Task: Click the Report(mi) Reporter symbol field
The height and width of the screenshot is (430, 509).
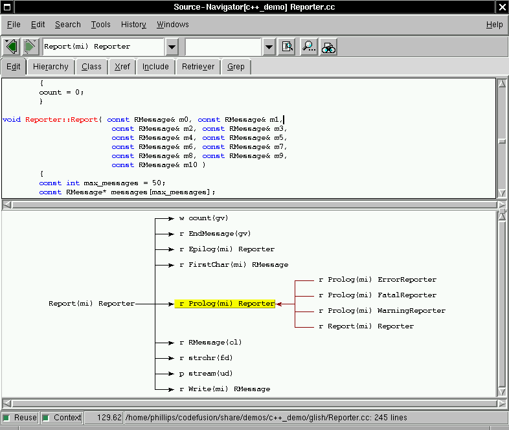Action: point(102,47)
